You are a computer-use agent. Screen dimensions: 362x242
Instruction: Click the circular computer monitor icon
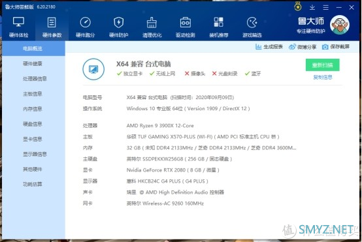tap(93, 69)
